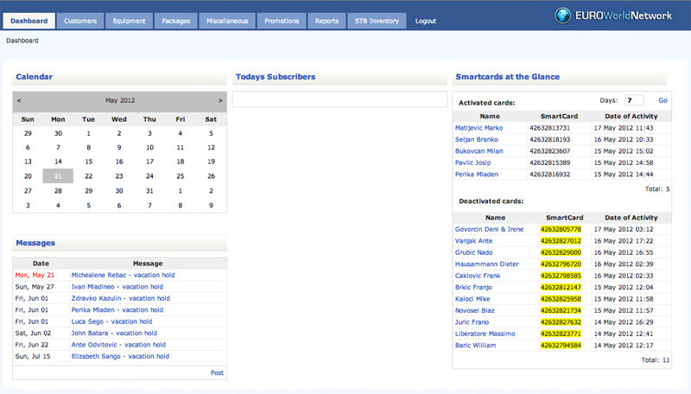The image size is (691, 394).
Task: Click the empty Todays Subscribers box
Action: click(339, 99)
